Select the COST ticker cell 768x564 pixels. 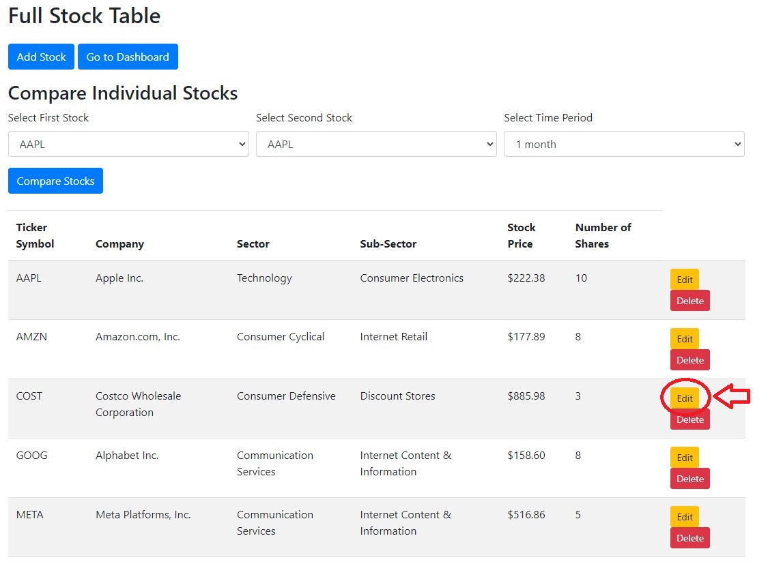[29, 396]
